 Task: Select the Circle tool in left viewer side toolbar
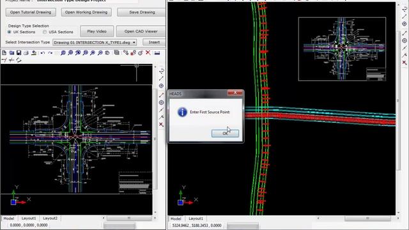(161, 86)
